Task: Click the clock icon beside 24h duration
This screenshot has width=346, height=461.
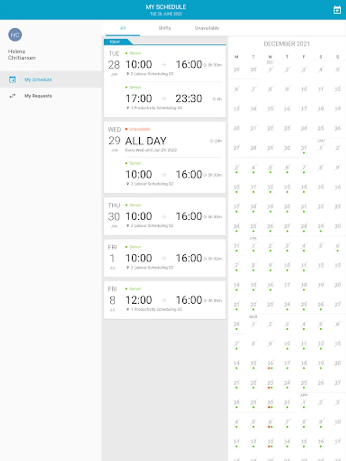Action: click(212, 141)
